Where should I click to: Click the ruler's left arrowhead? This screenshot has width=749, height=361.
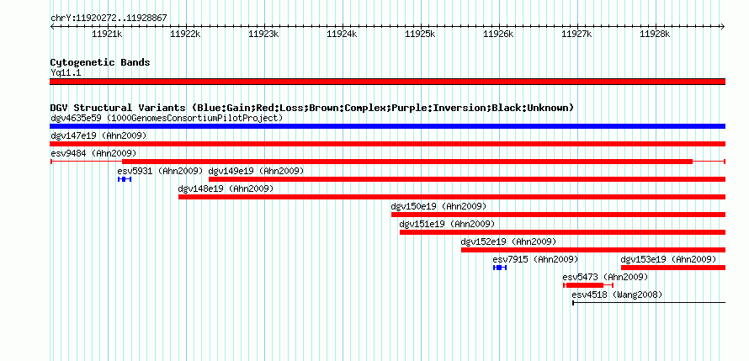coord(52,26)
